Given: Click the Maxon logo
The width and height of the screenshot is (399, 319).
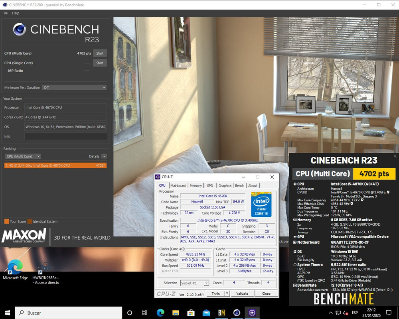Looking at the screenshot, I should 24,235.
